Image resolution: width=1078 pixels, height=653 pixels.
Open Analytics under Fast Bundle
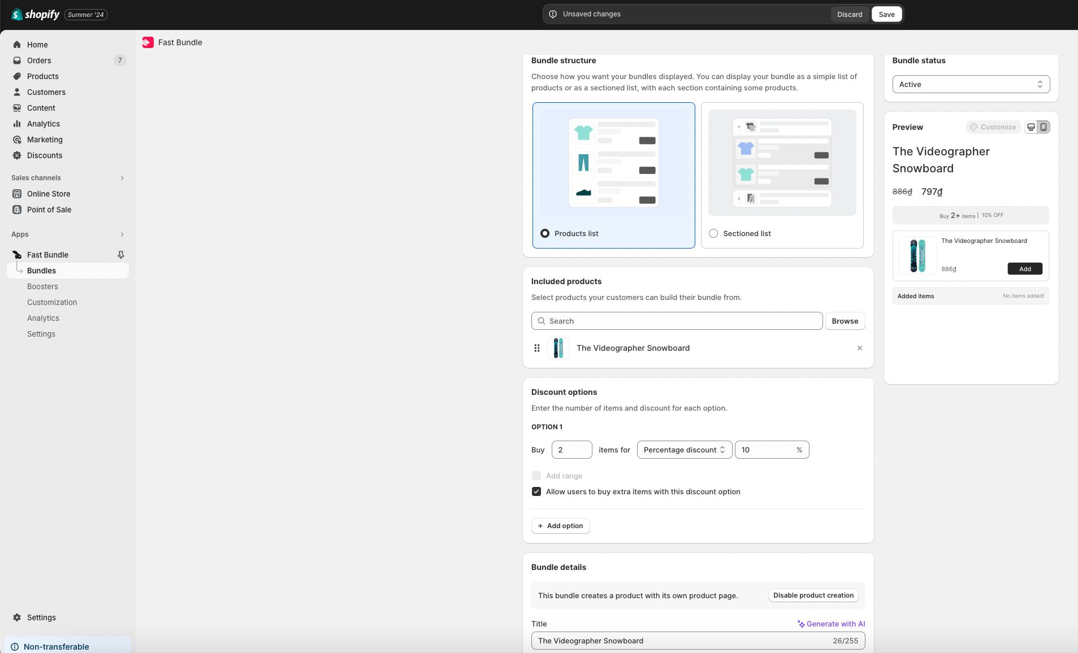pos(43,318)
